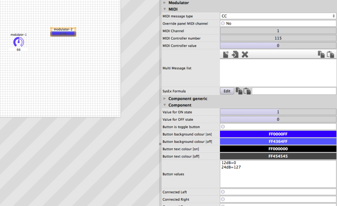Delete message with the X icon
This screenshot has height=206, width=337.
(x=245, y=54)
